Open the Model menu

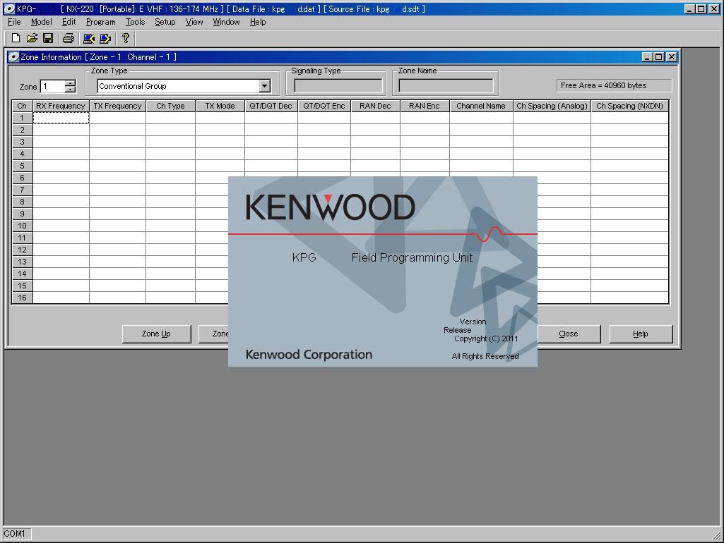pos(41,22)
